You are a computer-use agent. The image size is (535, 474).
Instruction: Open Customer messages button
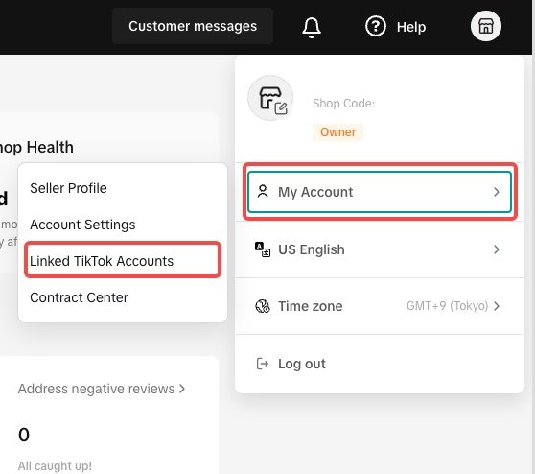193,26
